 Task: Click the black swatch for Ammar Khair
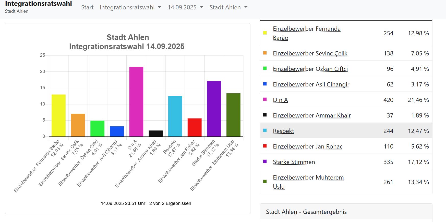pos(265,115)
